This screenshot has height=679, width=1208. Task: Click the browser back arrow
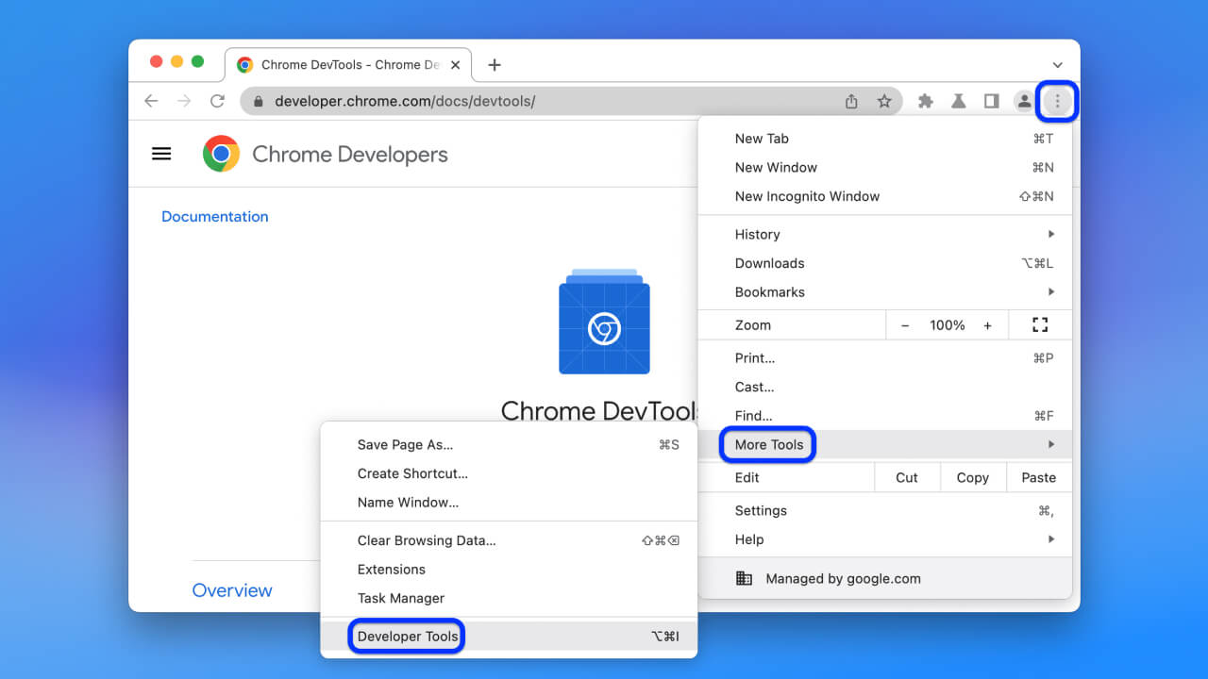[151, 101]
